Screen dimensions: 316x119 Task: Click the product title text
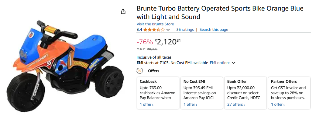(220, 13)
